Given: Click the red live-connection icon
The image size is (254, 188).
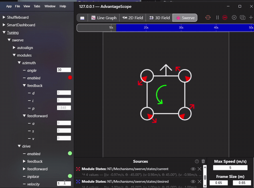Looking at the screenshot, I should (x=225, y=17).
